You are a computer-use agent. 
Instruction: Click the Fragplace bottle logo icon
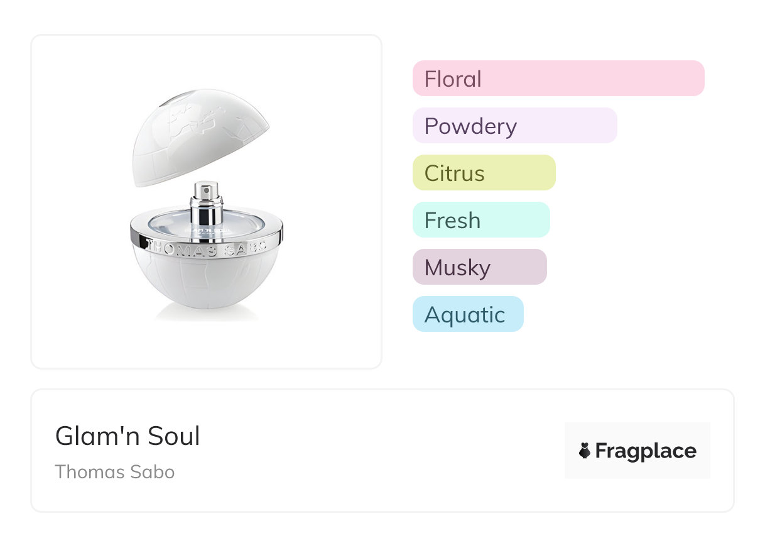pos(585,451)
